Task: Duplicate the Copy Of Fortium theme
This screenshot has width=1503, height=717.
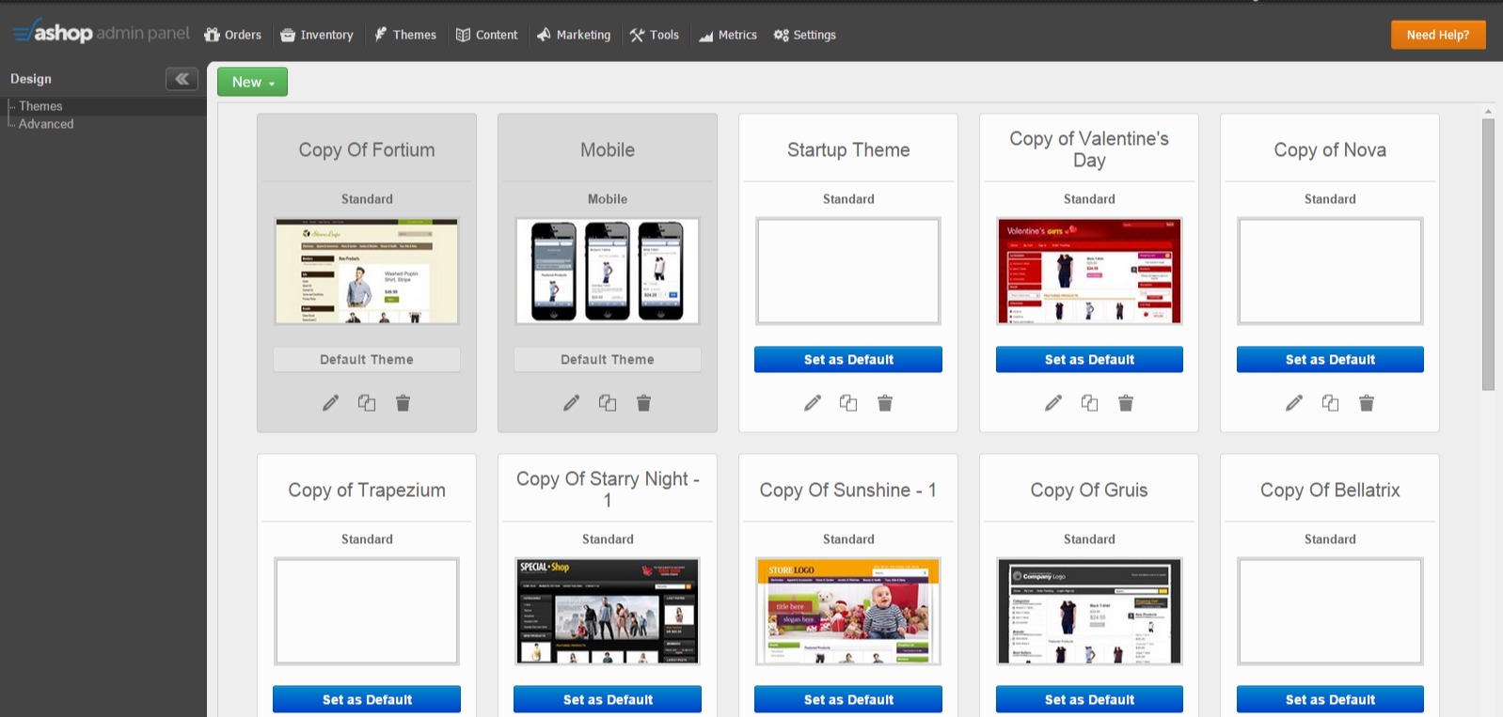Action: point(367,403)
